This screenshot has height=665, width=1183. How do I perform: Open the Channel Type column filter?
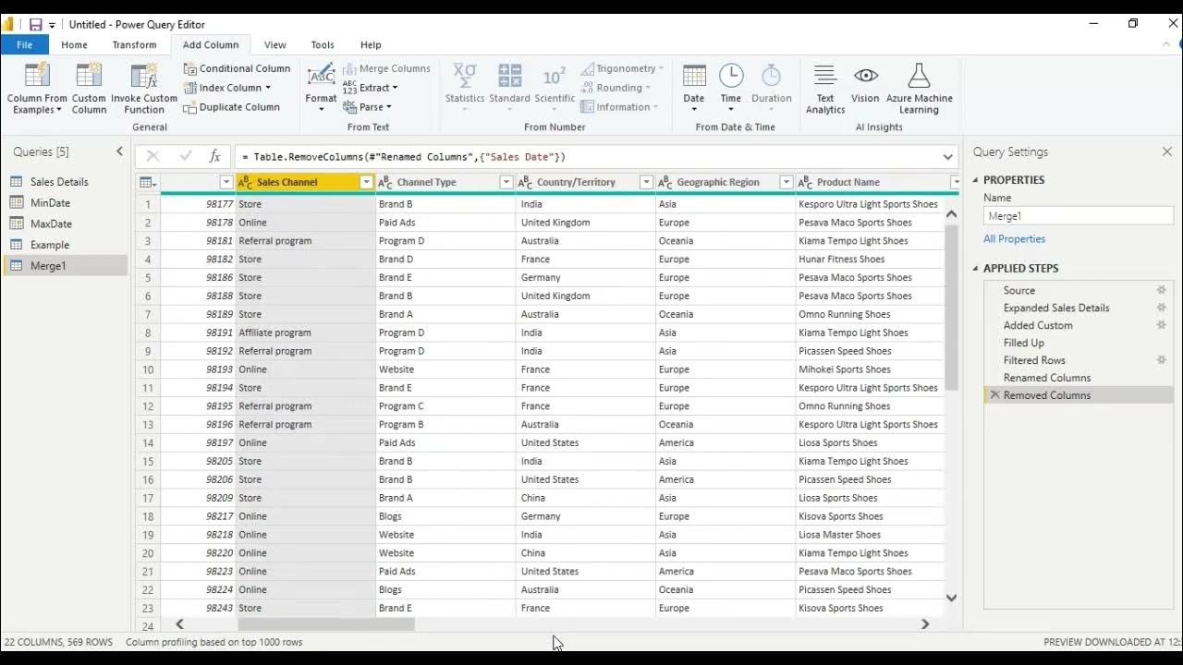[506, 182]
